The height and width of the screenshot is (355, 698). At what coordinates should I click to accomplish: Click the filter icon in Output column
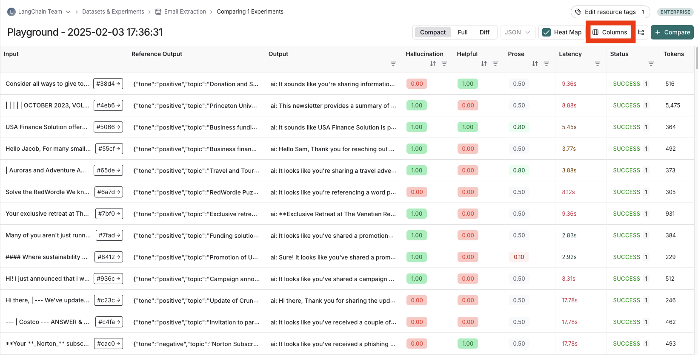coord(393,64)
